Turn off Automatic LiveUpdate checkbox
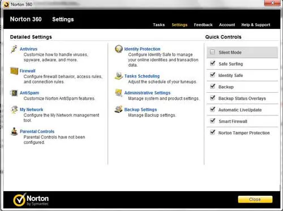 (213, 109)
